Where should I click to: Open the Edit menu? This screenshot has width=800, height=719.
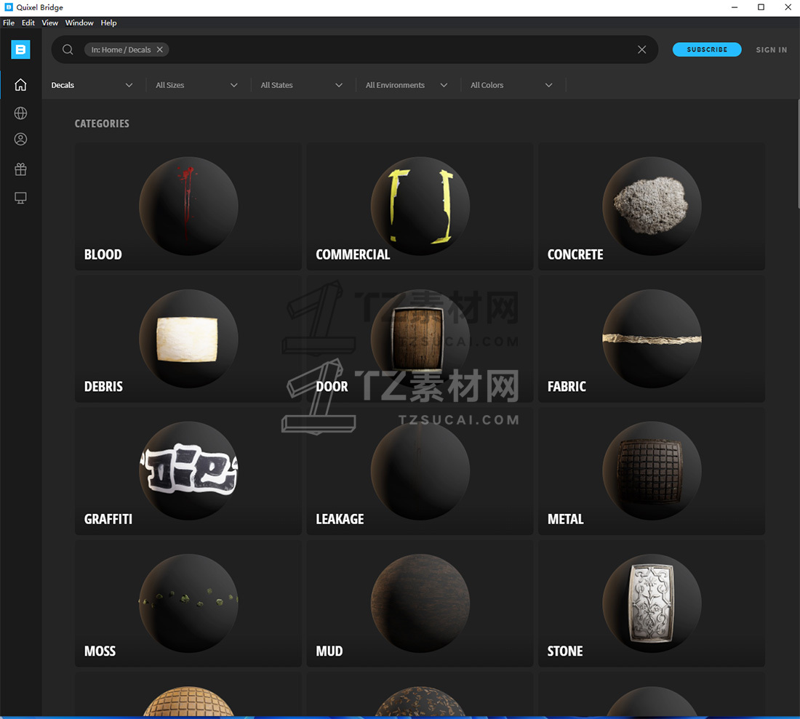click(28, 23)
